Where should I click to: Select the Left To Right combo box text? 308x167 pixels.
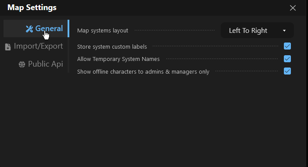coord(248,31)
